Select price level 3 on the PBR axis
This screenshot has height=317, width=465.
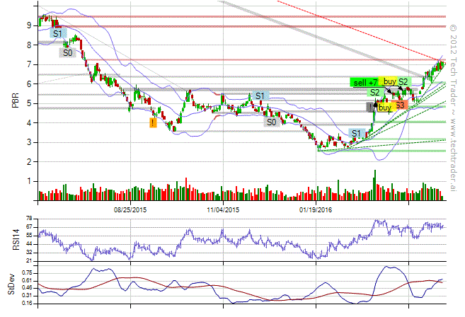29,142
